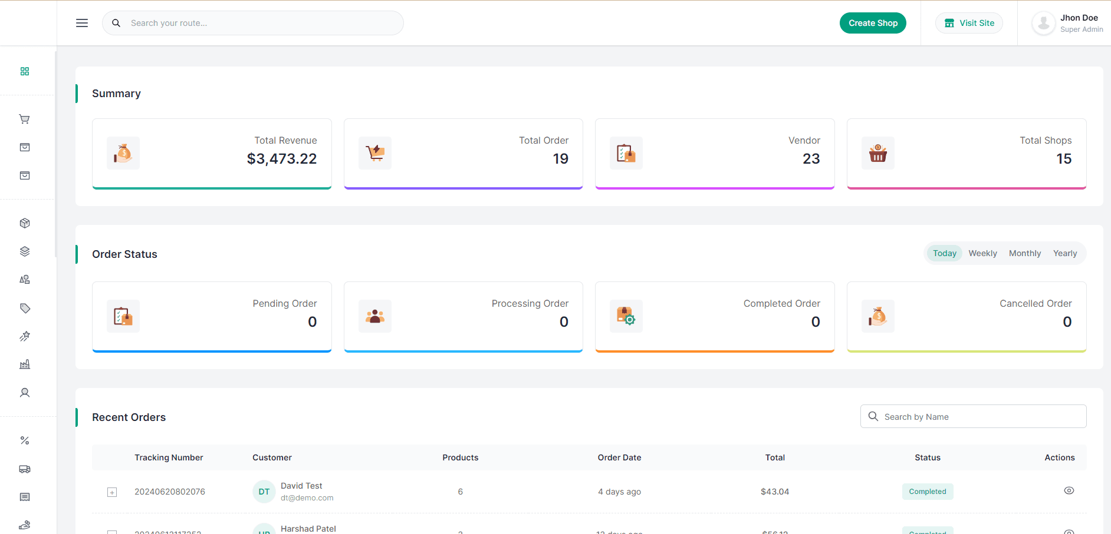Select the shopping cart orders icon

25,119
